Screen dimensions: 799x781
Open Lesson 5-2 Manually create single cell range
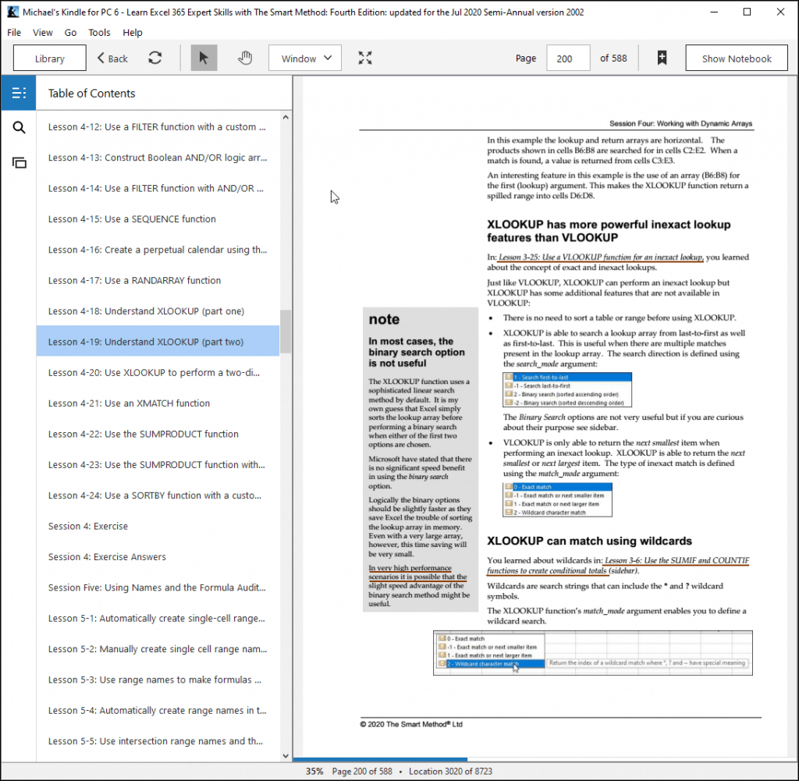click(x=158, y=649)
